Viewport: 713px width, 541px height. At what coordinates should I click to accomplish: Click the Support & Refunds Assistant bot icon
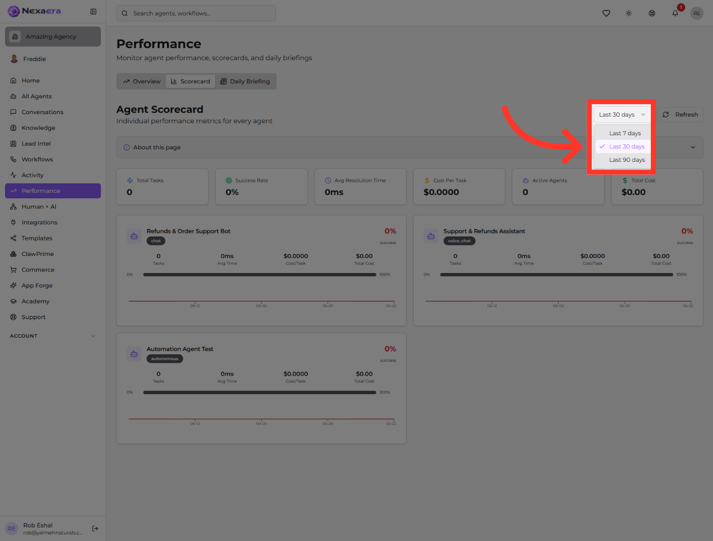point(431,236)
